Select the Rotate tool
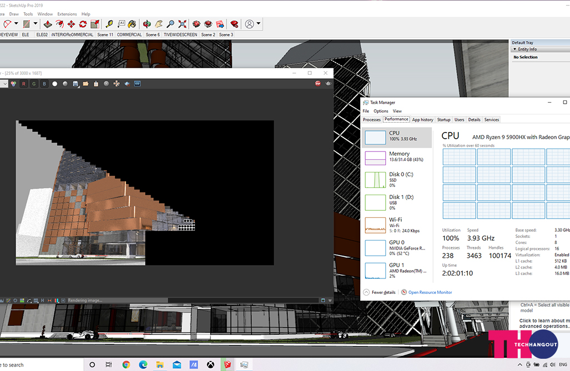570x371 pixels. 83,24
